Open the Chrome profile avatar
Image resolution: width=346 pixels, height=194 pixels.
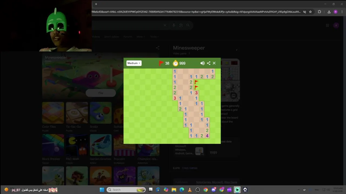(x=335, y=12)
